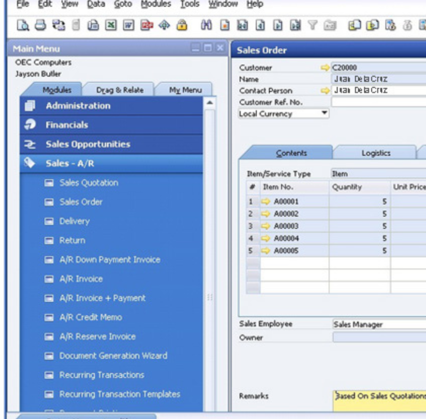Open the File menu
Image resolution: width=426 pixels, height=419 pixels.
22,4
